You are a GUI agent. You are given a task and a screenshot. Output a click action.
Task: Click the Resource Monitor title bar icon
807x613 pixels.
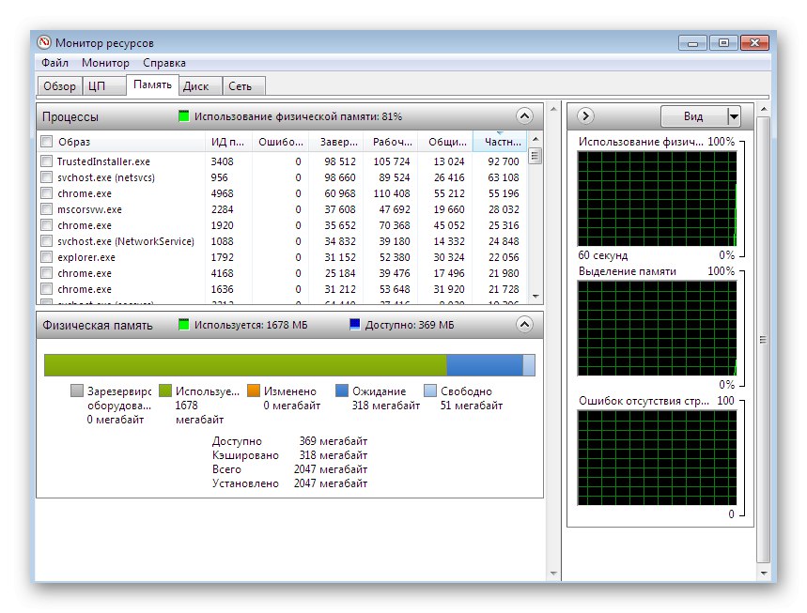(x=44, y=42)
